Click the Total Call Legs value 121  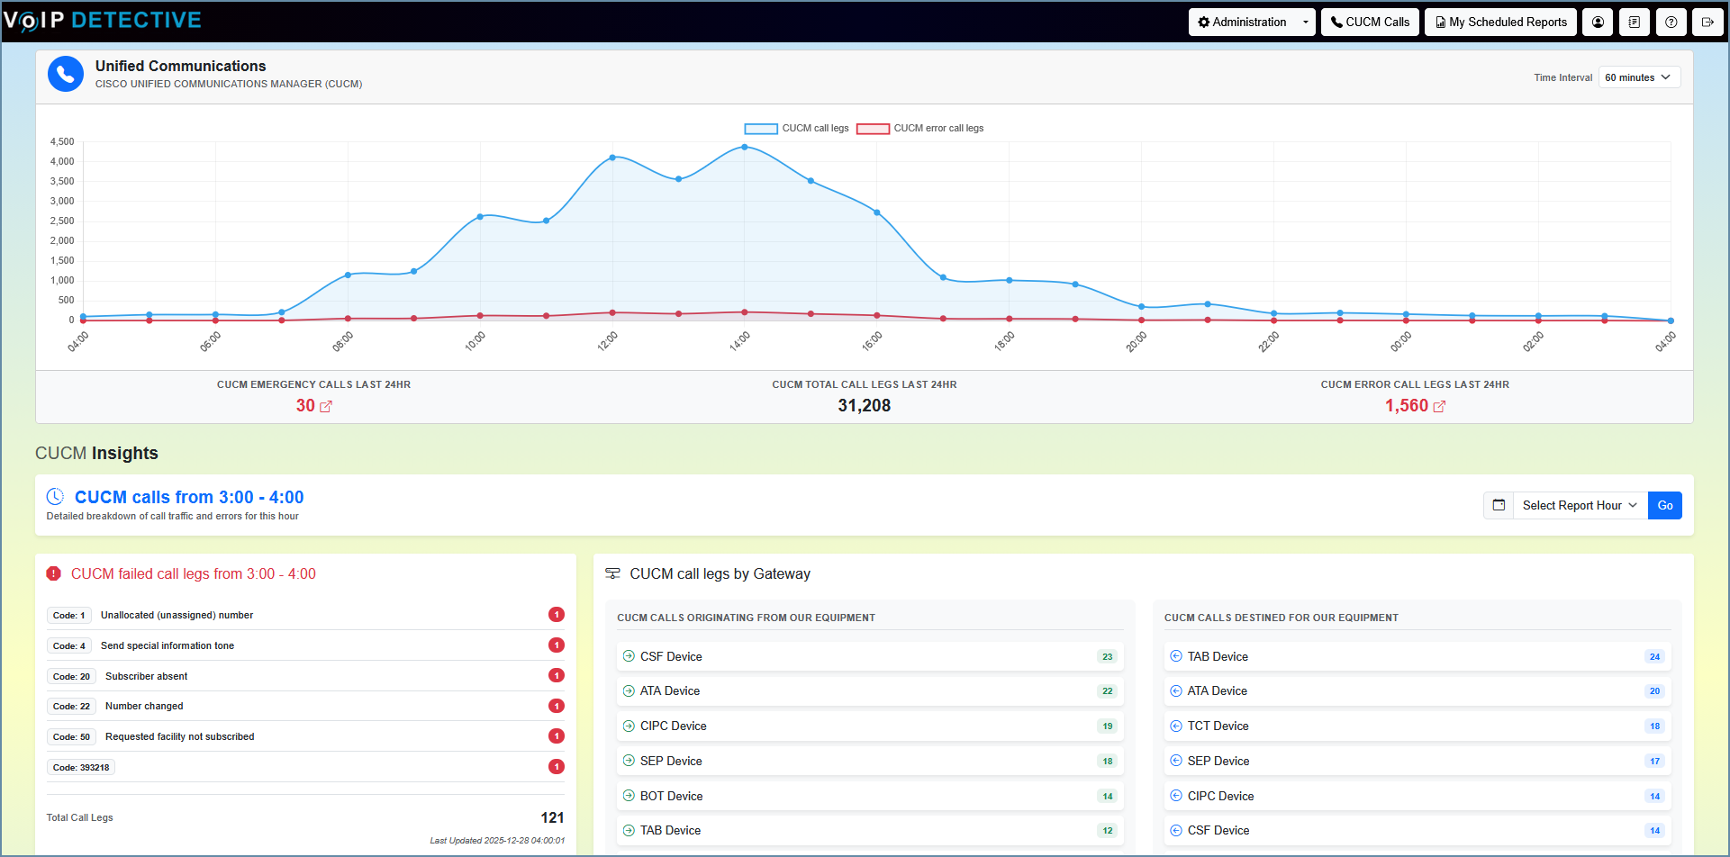552,817
